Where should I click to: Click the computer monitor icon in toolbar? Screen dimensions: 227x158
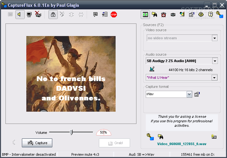pos(29,14)
